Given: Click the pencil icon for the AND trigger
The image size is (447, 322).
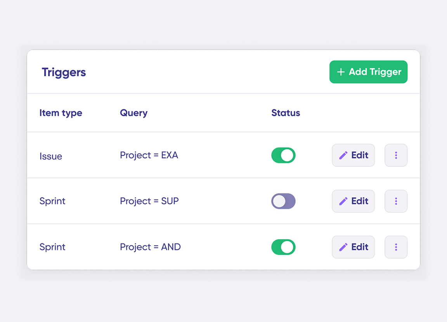Looking at the screenshot, I should (343, 247).
